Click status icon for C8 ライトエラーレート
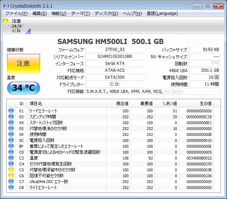 pyautogui.click(x=11, y=188)
